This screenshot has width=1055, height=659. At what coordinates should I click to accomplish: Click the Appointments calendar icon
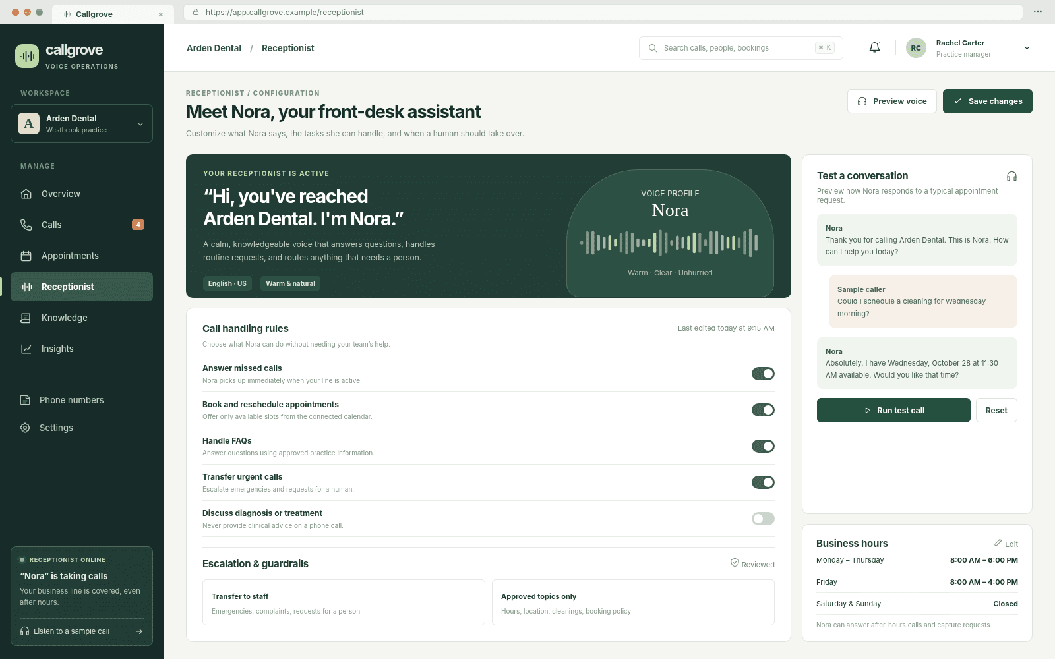[26, 256]
